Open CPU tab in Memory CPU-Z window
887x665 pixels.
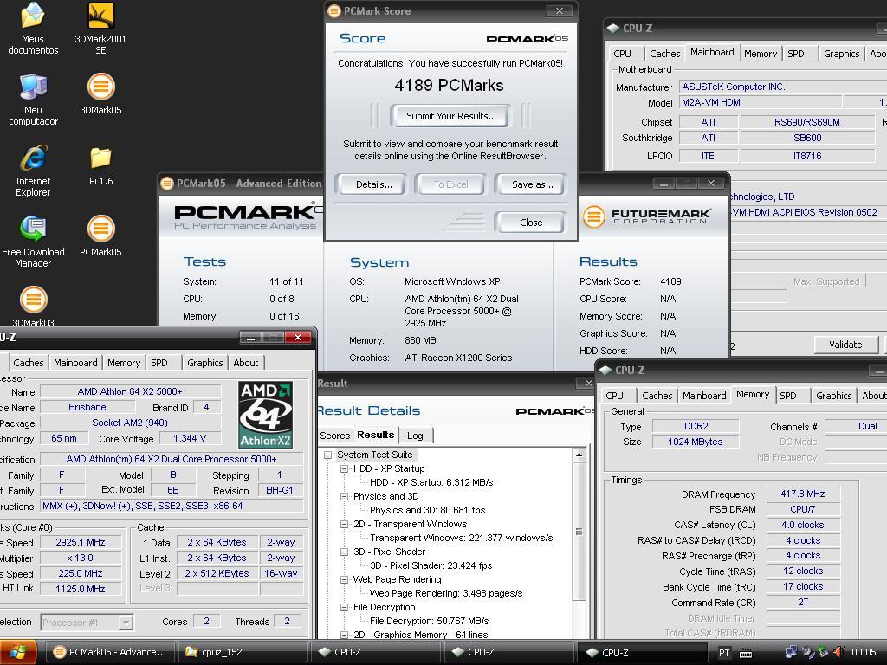click(x=614, y=396)
